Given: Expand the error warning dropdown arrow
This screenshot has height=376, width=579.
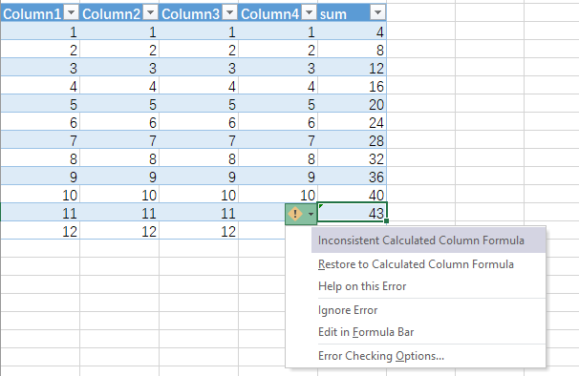Looking at the screenshot, I should pos(311,214).
